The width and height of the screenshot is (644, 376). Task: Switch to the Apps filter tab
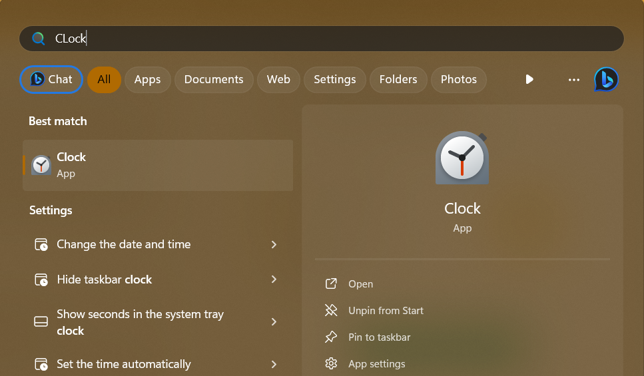coord(147,79)
